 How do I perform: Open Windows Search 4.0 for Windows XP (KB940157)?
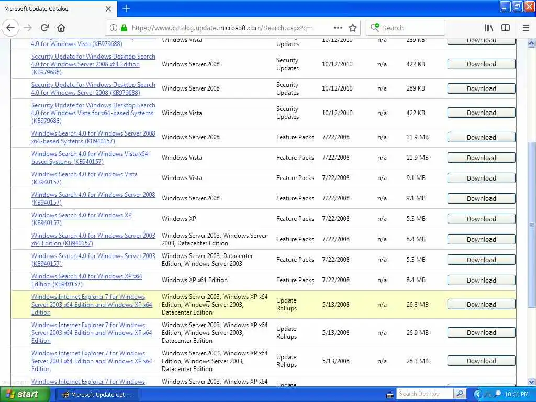pyautogui.click(x=81, y=219)
